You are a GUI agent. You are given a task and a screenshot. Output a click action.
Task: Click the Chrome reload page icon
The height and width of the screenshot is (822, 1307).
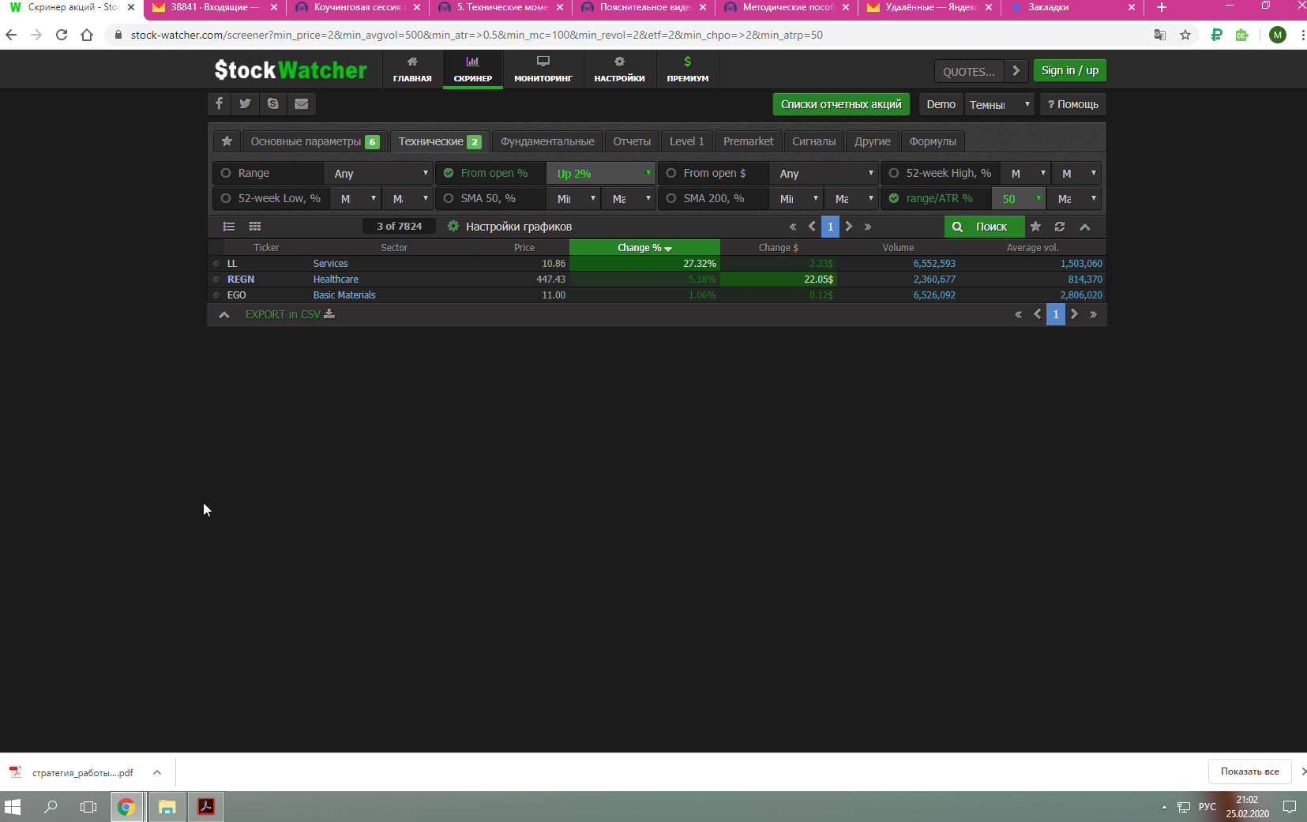(62, 35)
